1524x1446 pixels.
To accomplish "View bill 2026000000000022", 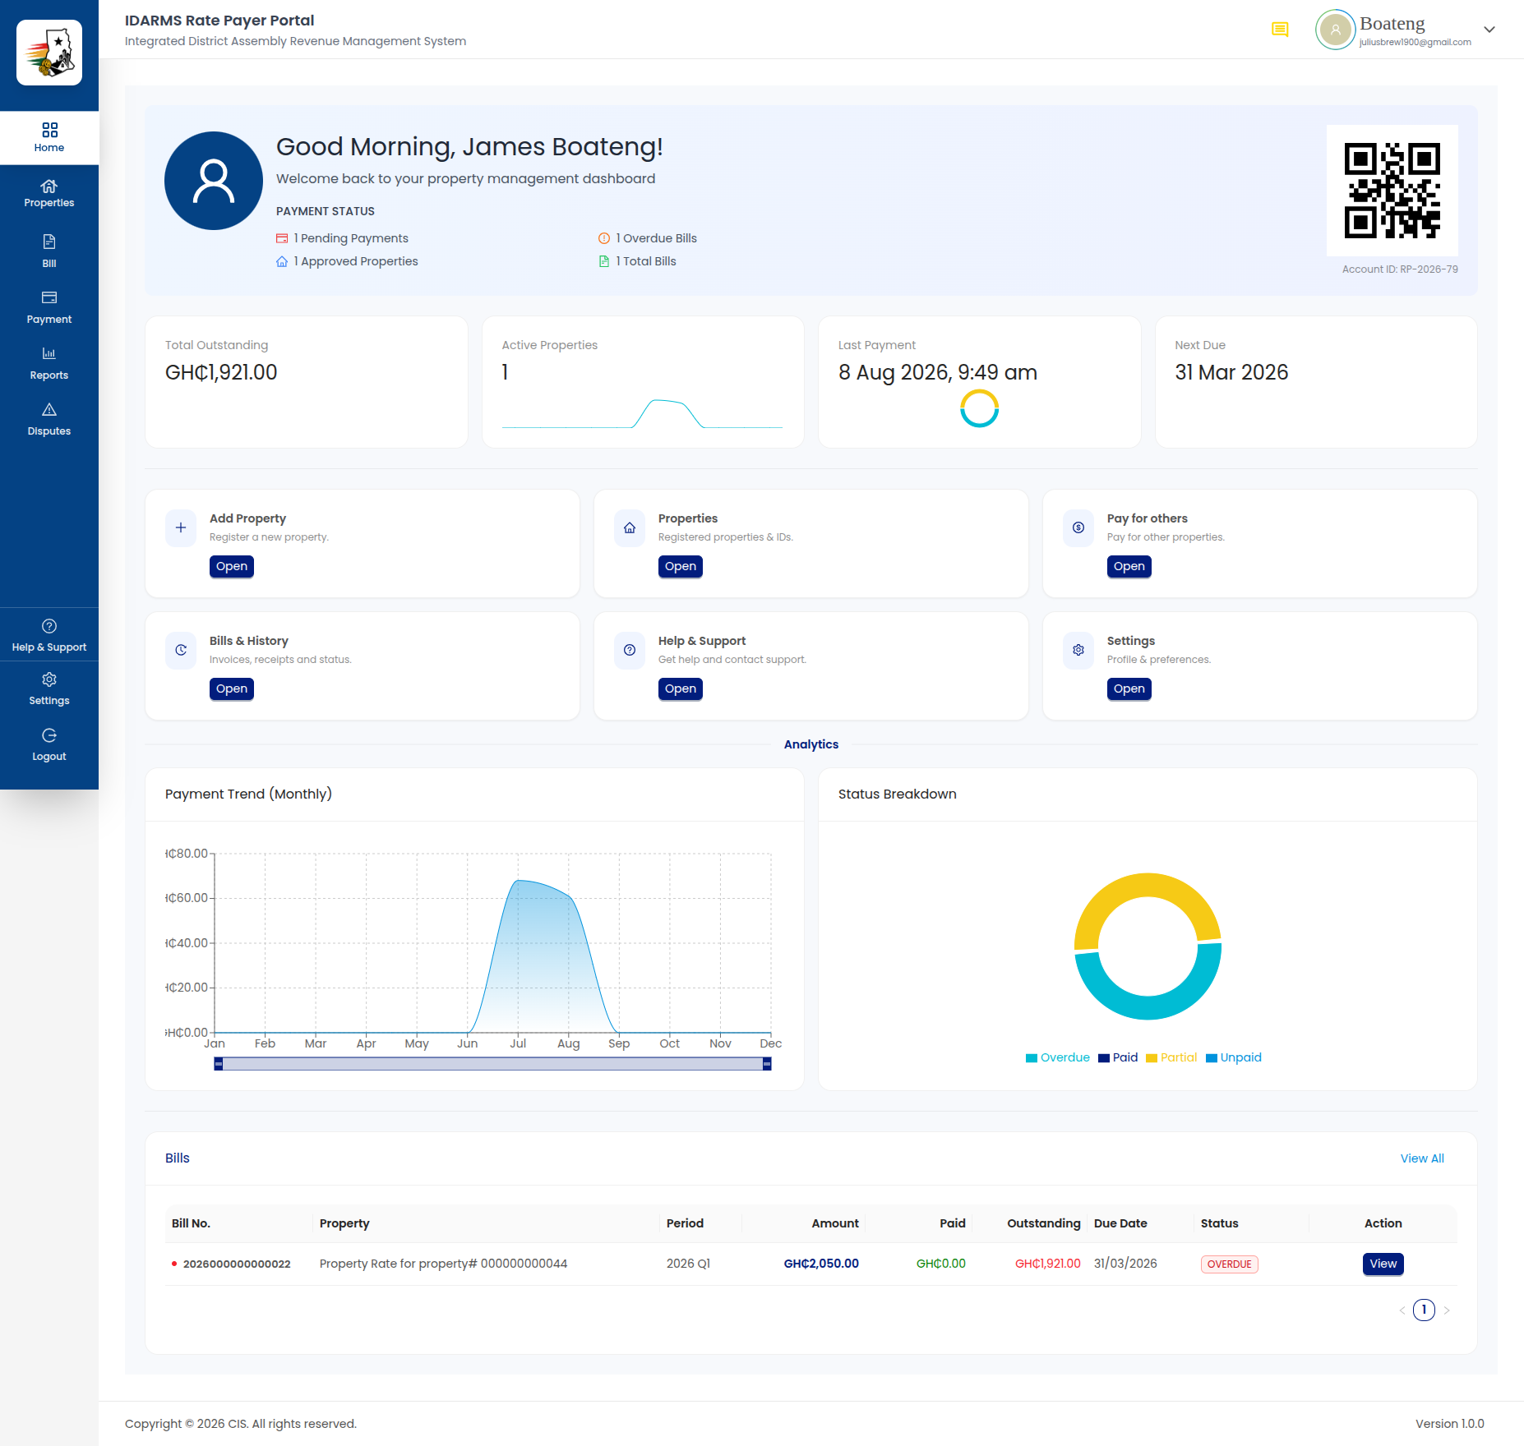I will click(x=1383, y=1264).
